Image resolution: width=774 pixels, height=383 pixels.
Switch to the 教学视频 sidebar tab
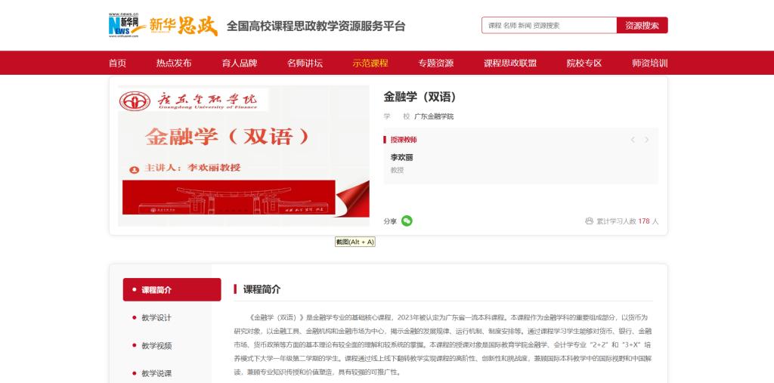tap(156, 345)
